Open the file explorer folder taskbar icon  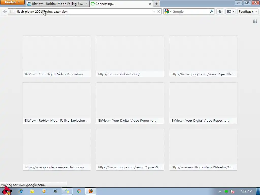click(x=32, y=191)
